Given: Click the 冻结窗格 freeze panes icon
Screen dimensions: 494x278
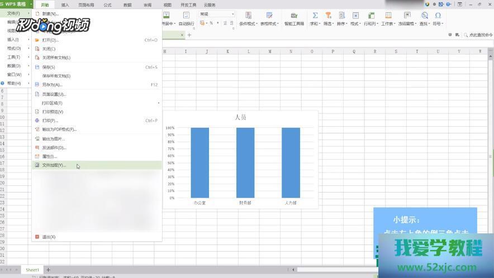Looking at the screenshot, I should tap(407, 16).
